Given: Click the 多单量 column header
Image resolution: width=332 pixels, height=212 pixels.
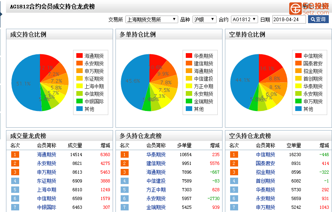Looking at the screenshot, I should click(x=184, y=146).
